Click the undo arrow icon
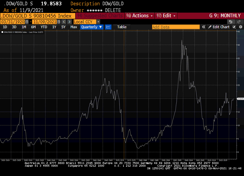Viewport: 244px width, 176px height. click(x=230, y=22)
